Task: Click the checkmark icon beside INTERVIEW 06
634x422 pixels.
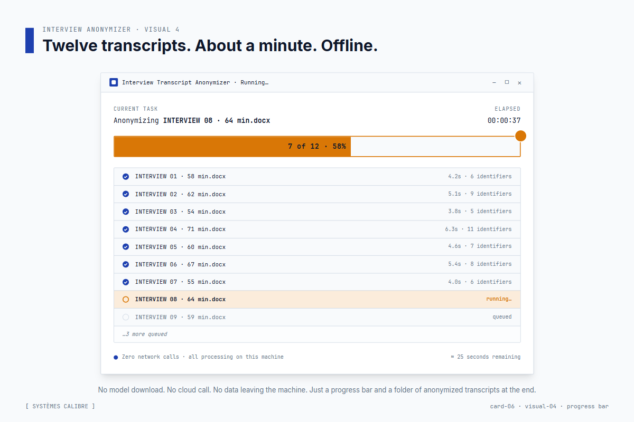Action: (x=125, y=264)
